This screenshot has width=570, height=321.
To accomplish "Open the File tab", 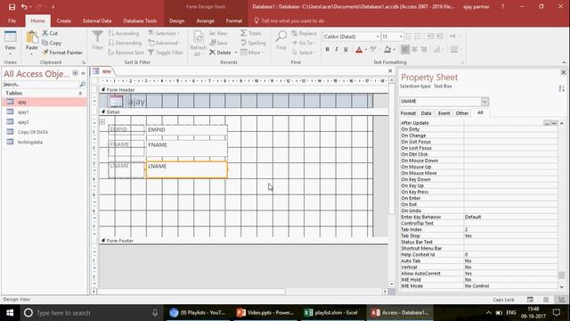I will pyautogui.click(x=12, y=21).
